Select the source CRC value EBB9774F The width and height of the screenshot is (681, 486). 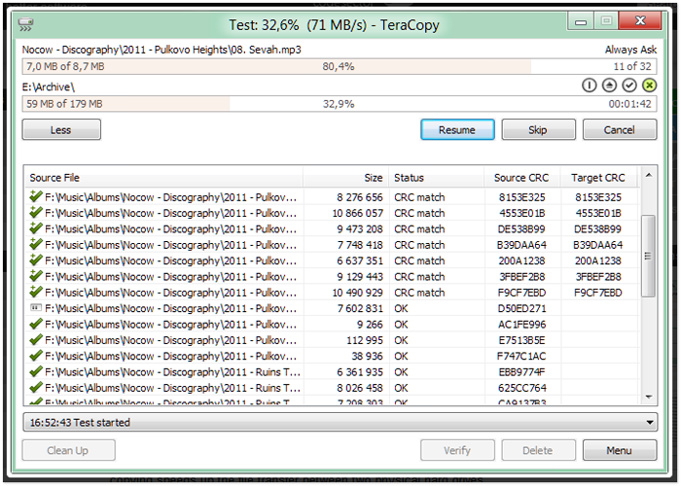521,372
